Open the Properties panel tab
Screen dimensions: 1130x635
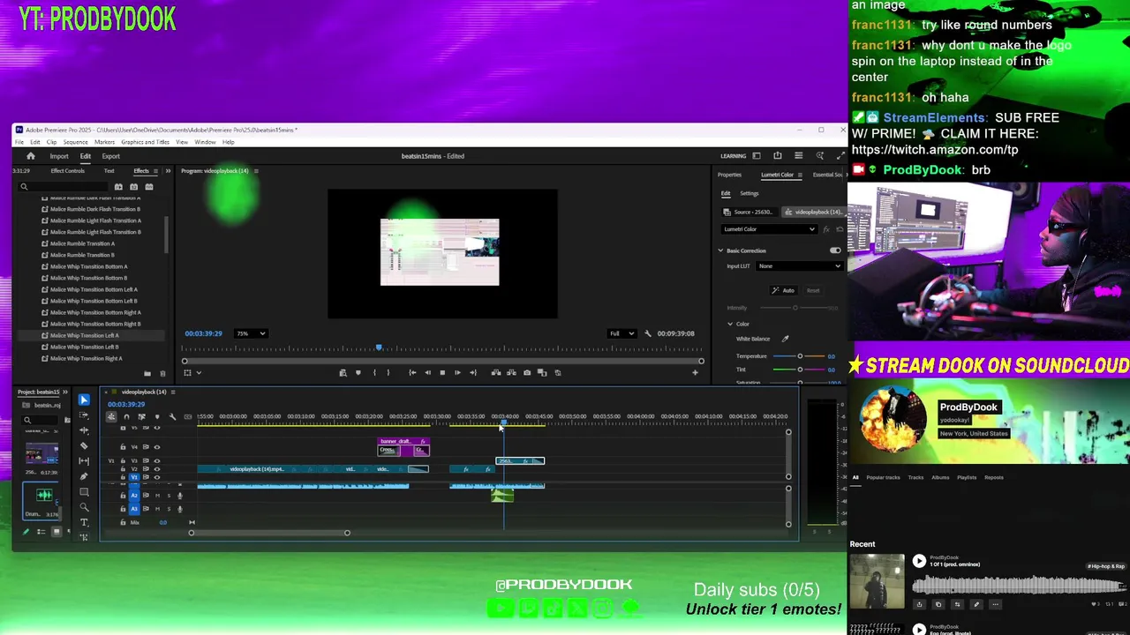(x=729, y=175)
